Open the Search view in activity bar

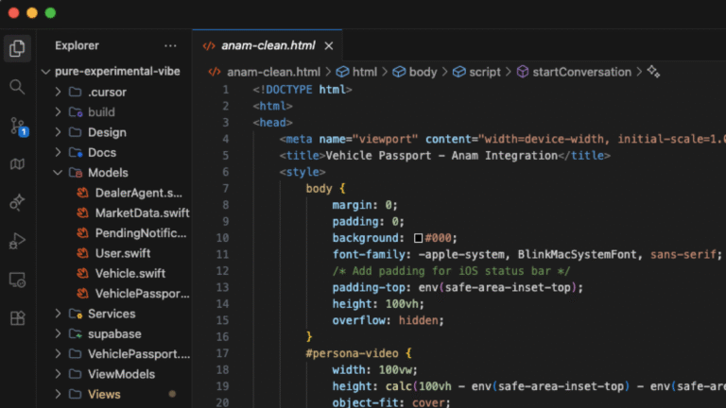coord(16,87)
